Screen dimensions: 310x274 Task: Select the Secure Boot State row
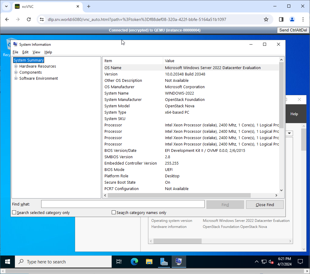pos(191,182)
